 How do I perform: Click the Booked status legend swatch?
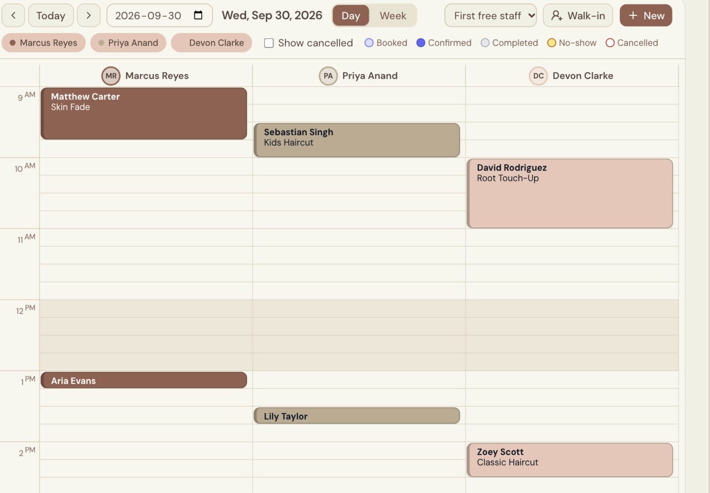tap(369, 43)
